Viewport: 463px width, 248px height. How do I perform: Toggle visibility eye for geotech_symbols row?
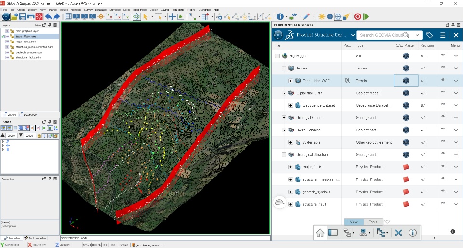(443, 191)
